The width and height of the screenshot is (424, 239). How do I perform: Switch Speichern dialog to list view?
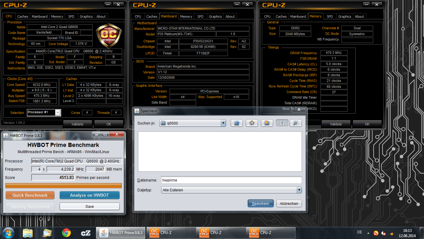282,123
